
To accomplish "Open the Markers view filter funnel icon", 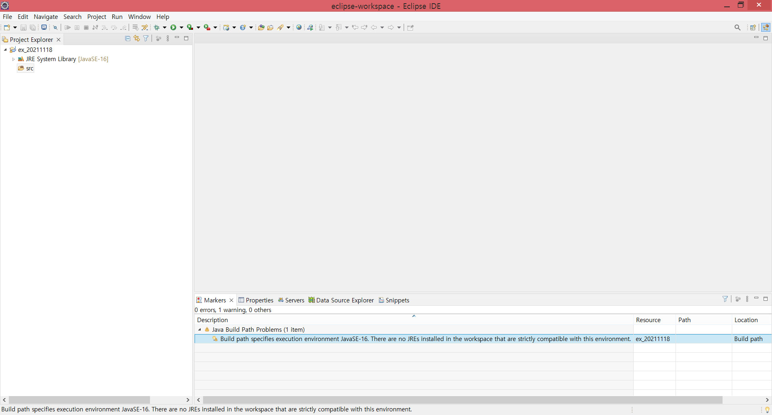I will point(725,299).
